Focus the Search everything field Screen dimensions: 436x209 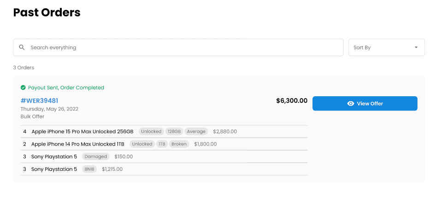[x=178, y=47]
